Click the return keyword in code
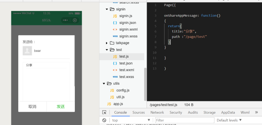262x125 pixels. [174, 26]
